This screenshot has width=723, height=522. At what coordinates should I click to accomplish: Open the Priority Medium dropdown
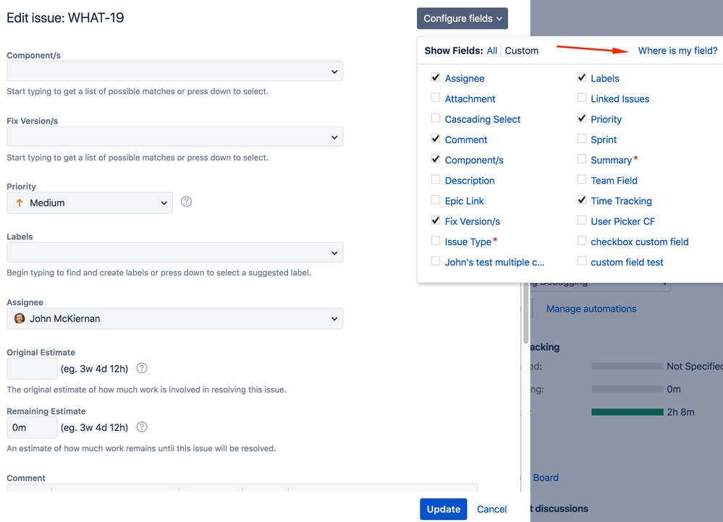90,202
